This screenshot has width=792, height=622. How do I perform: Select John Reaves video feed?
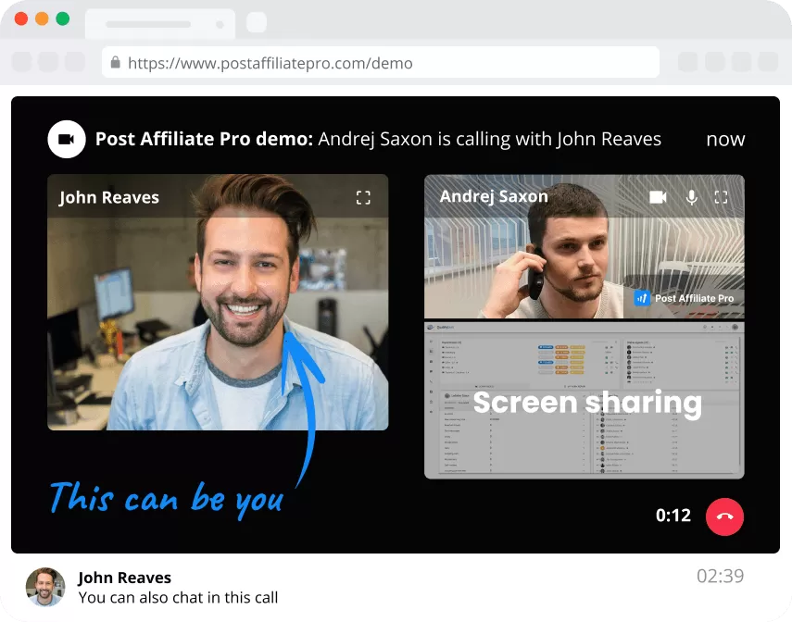(x=218, y=315)
